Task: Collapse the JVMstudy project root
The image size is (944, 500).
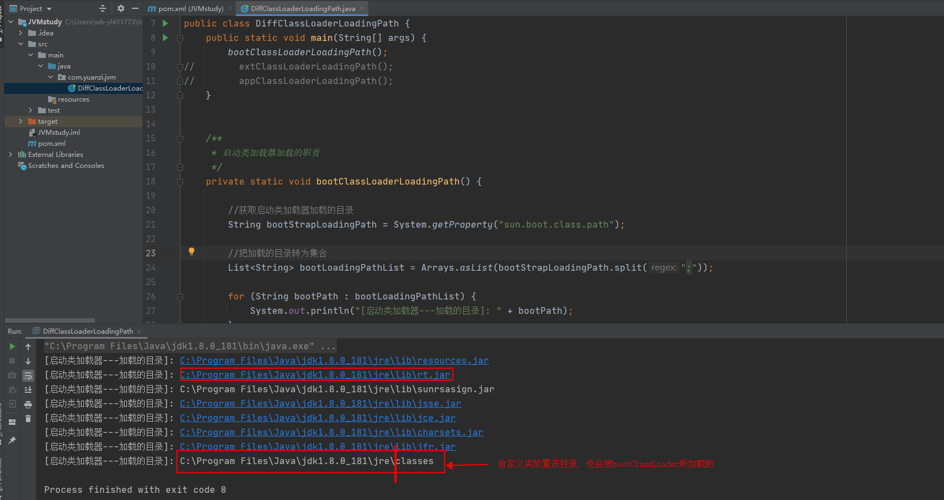Action: (10, 22)
